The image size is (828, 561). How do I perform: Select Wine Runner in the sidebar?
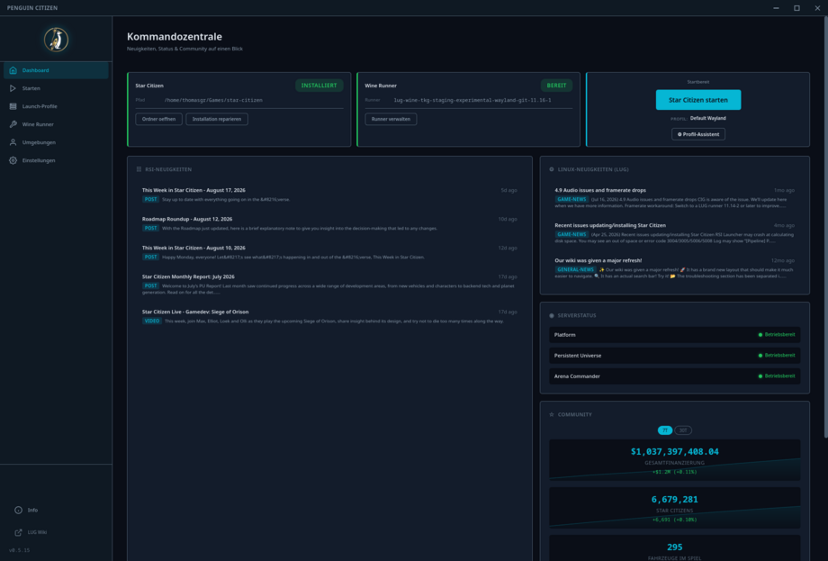[x=56, y=124]
